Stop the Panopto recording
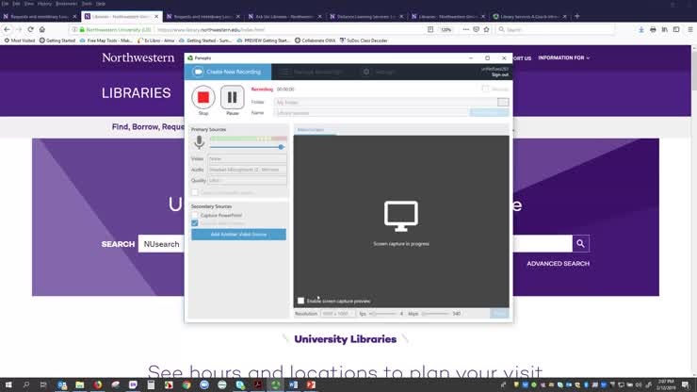The width and height of the screenshot is (697, 392). [x=203, y=97]
